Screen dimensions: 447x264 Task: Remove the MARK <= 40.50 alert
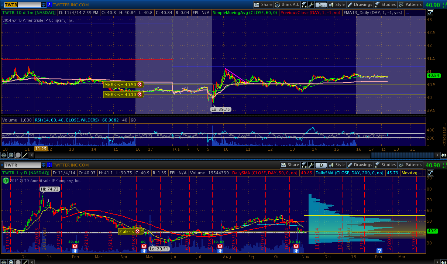tap(140, 85)
